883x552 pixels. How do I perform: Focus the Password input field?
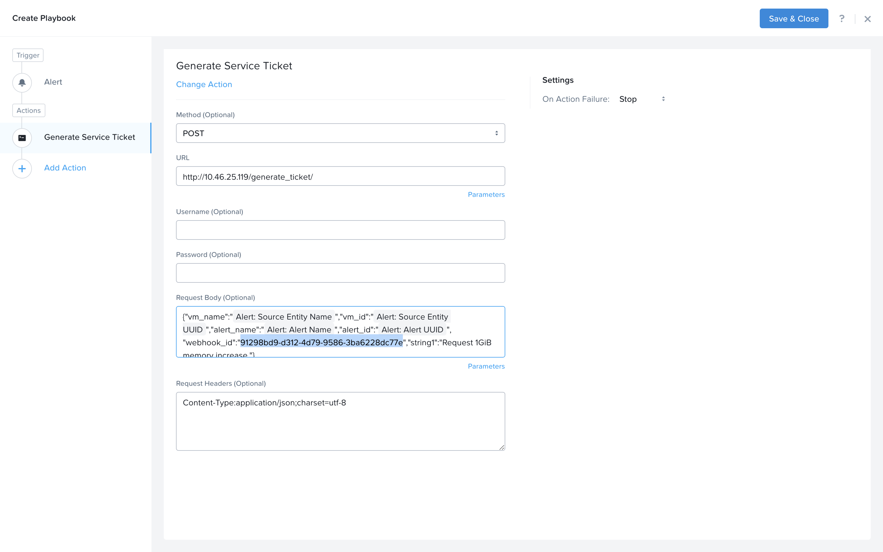tap(340, 273)
